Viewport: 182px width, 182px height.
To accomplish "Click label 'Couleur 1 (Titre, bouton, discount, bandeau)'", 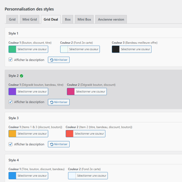I will coord(36,169).
